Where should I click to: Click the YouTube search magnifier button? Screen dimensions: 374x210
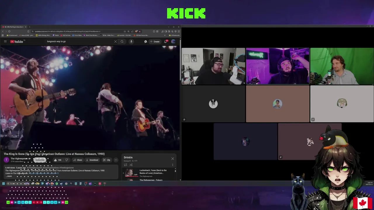tap(122, 41)
